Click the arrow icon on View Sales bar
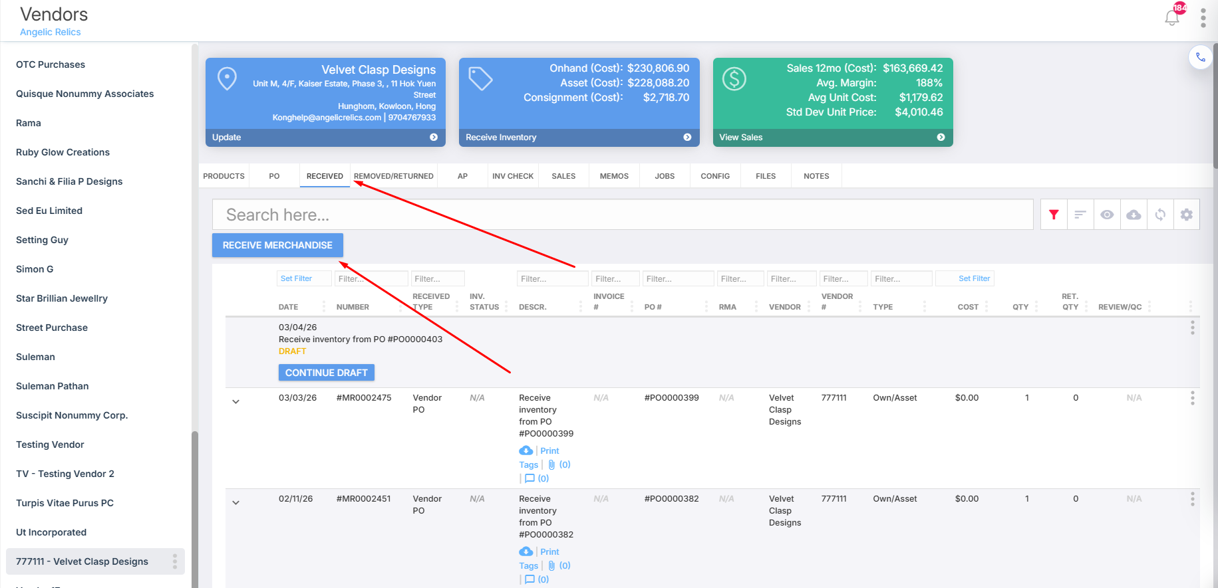This screenshot has height=588, width=1218. point(941,138)
